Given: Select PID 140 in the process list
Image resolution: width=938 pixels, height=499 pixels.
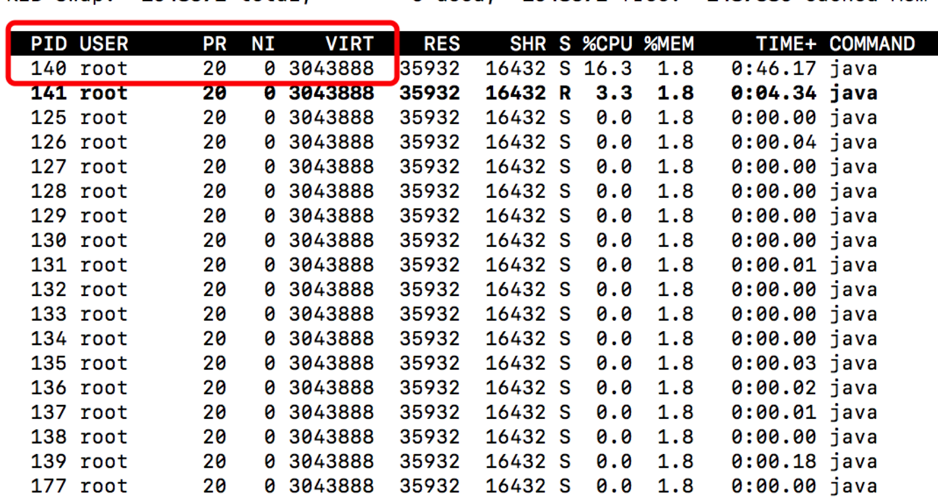Looking at the screenshot, I should click(x=49, y=69).
